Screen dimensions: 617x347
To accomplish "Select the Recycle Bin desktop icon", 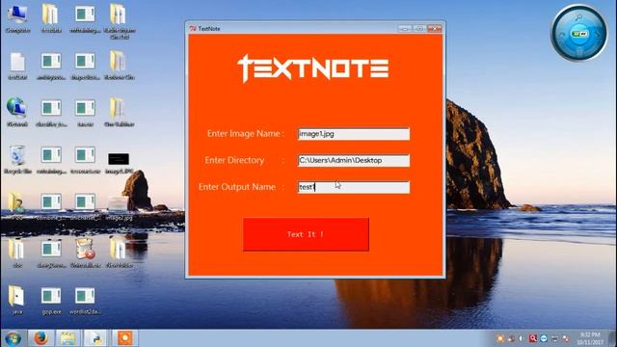I will 17,160.
